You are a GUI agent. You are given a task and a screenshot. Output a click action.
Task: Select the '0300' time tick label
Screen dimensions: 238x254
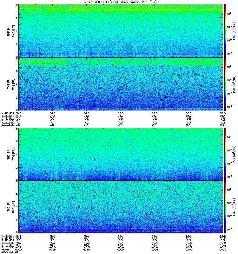pos(121,250)
